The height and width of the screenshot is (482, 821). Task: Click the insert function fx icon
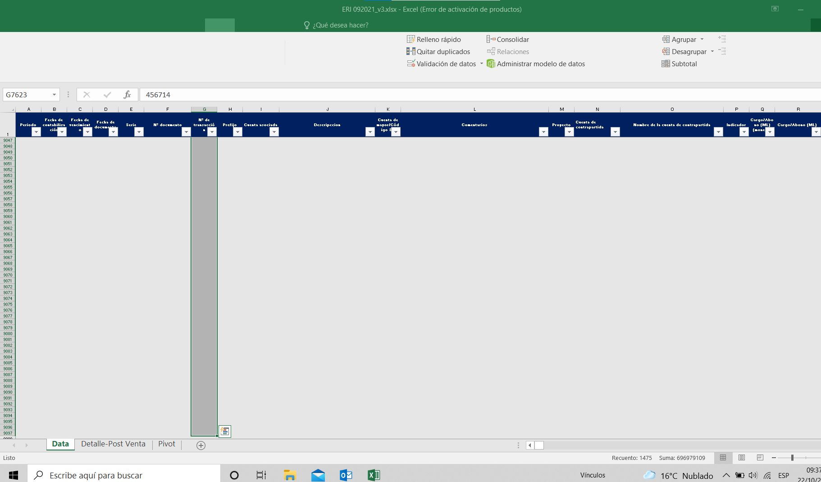(x=127, y=95)
